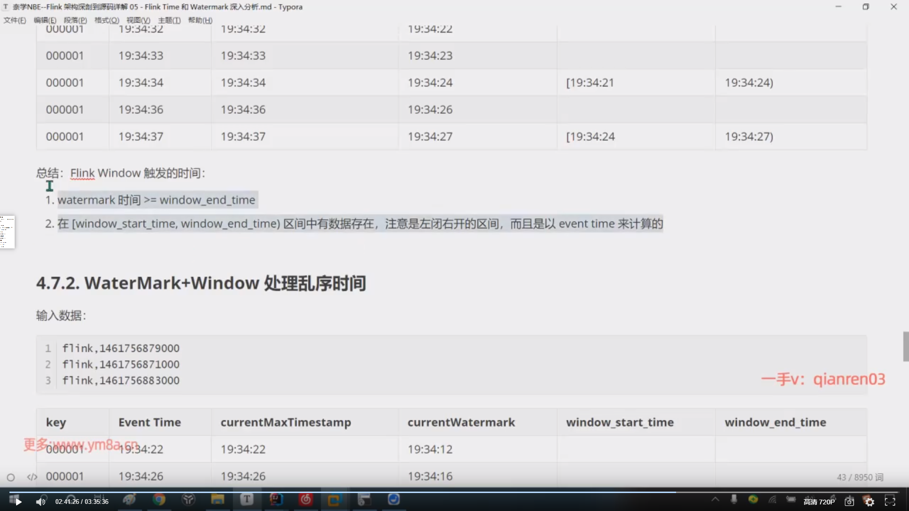Open the 文件(F) menu

[15, 20]
